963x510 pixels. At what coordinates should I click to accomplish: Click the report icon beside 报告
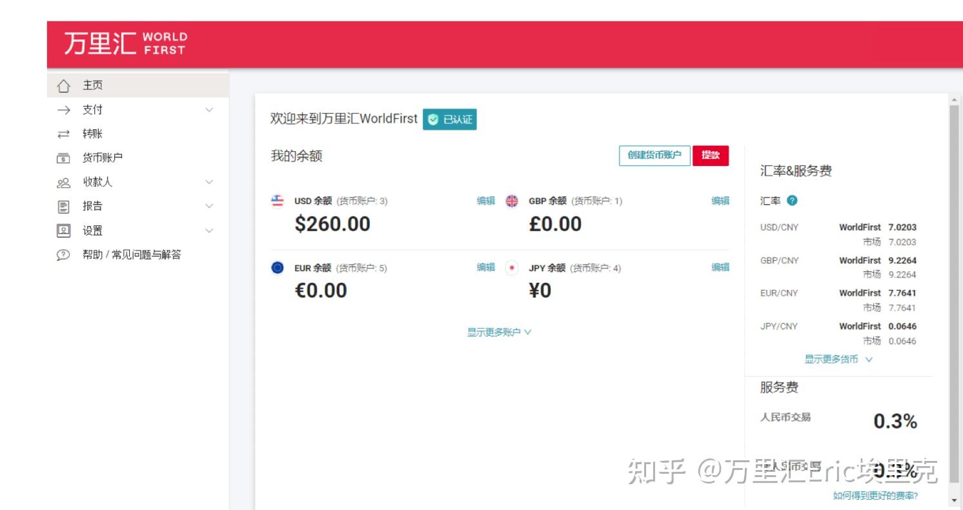63,207
